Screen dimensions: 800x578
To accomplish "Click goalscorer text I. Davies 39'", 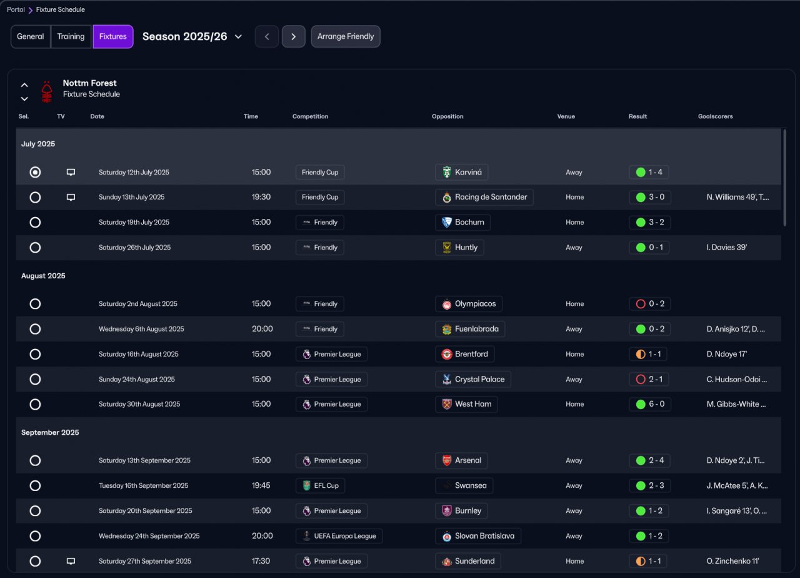I will (727, 247).
